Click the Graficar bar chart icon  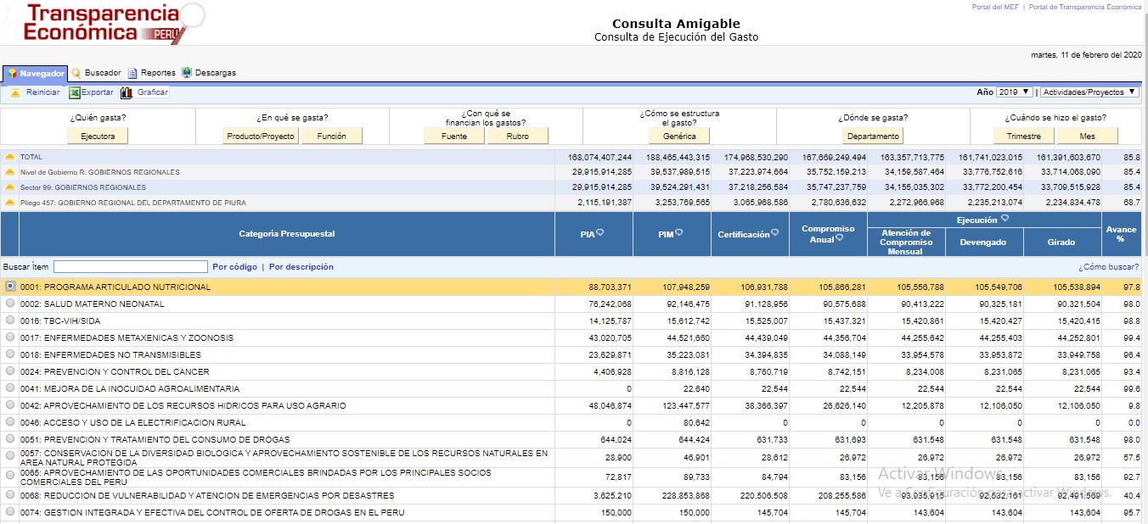(127, 92)
